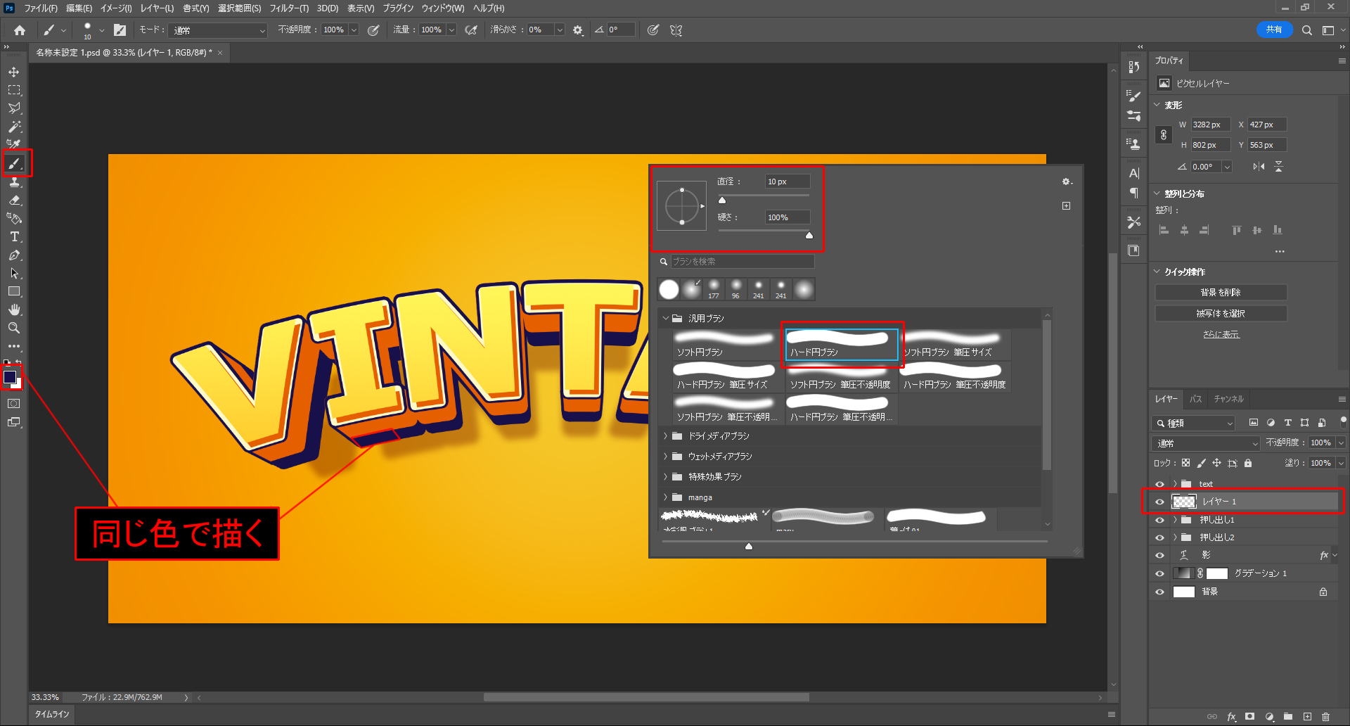Image resolution: width=1350 pixels, height=726 pixels.
Task: Toggle visibility of 押し出し1 group
Action: (1159, 520)
